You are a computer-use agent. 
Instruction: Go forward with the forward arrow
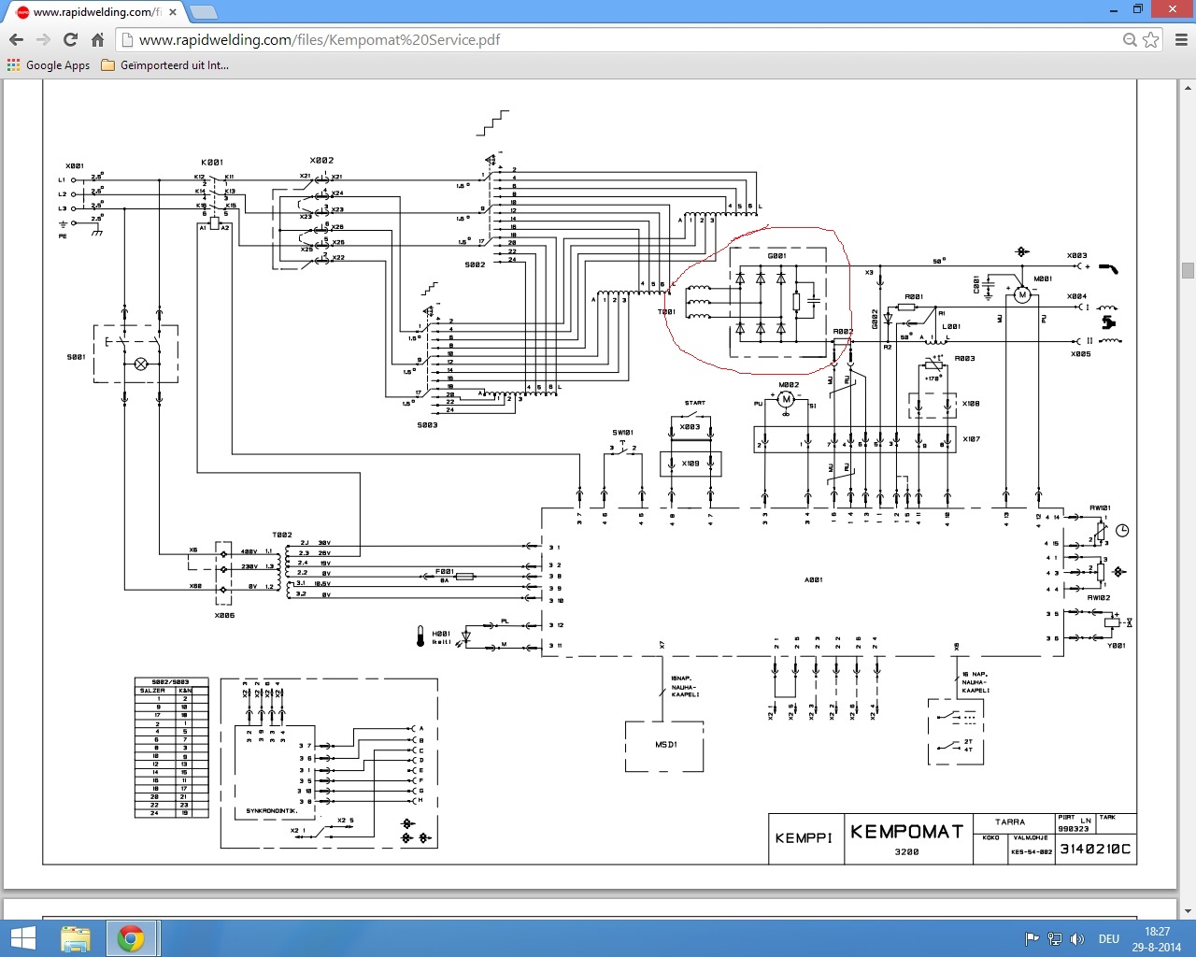[43, 39]
